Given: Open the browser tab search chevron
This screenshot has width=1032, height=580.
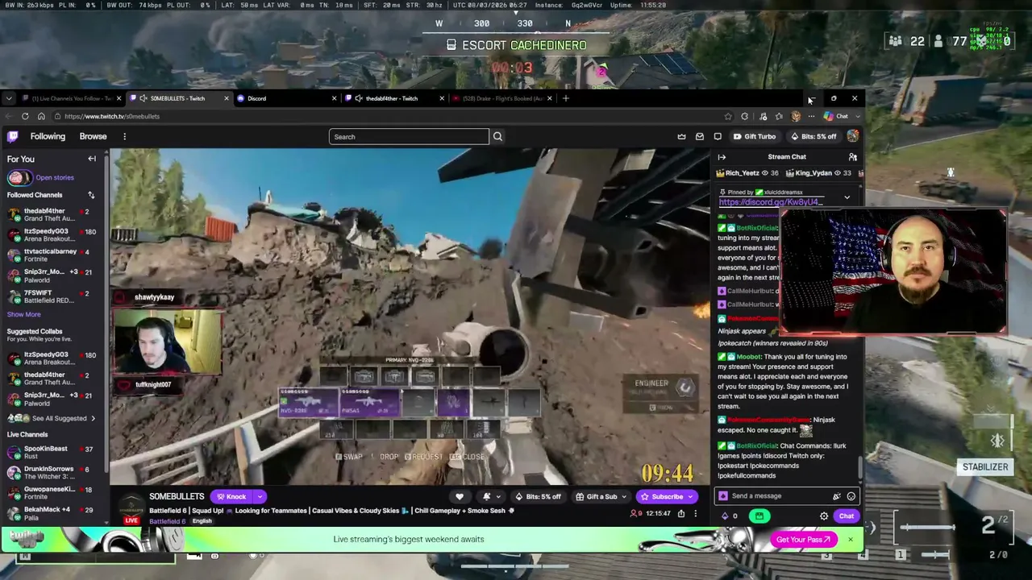Looking at the screenshot, I should tap(9, 98).
